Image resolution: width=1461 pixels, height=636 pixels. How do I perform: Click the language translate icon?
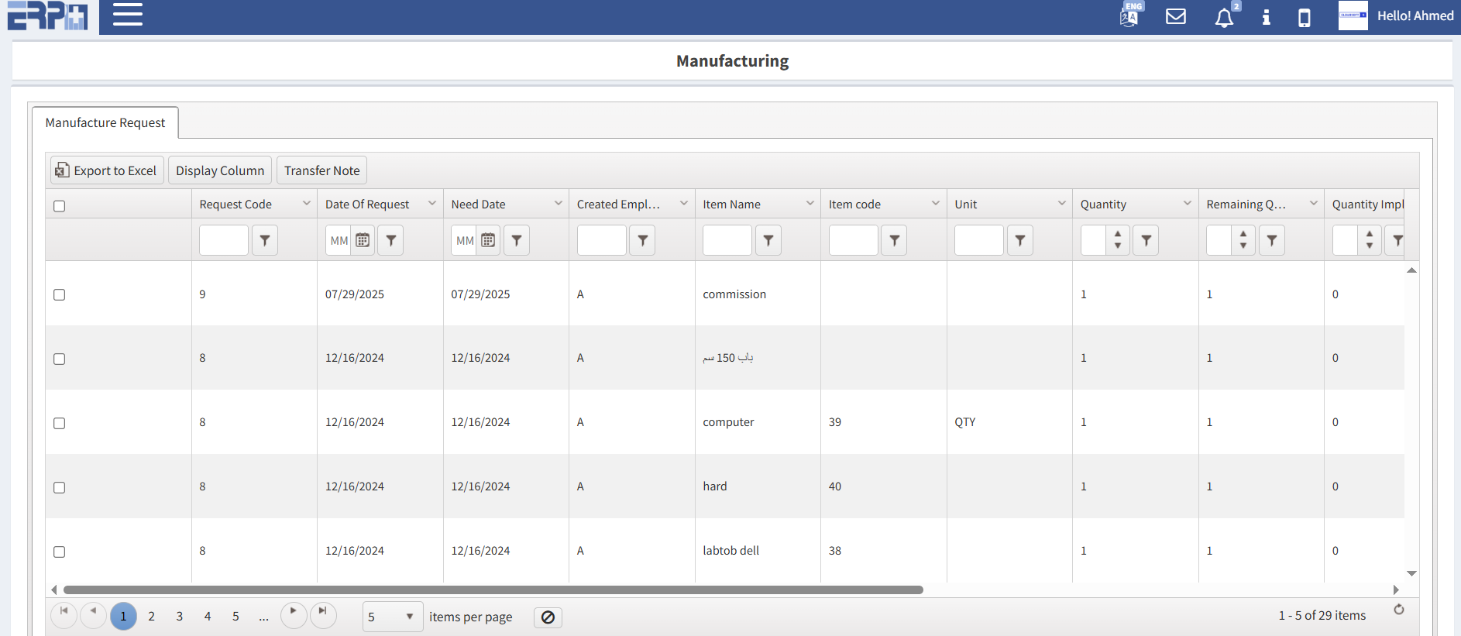point(1129,16)
